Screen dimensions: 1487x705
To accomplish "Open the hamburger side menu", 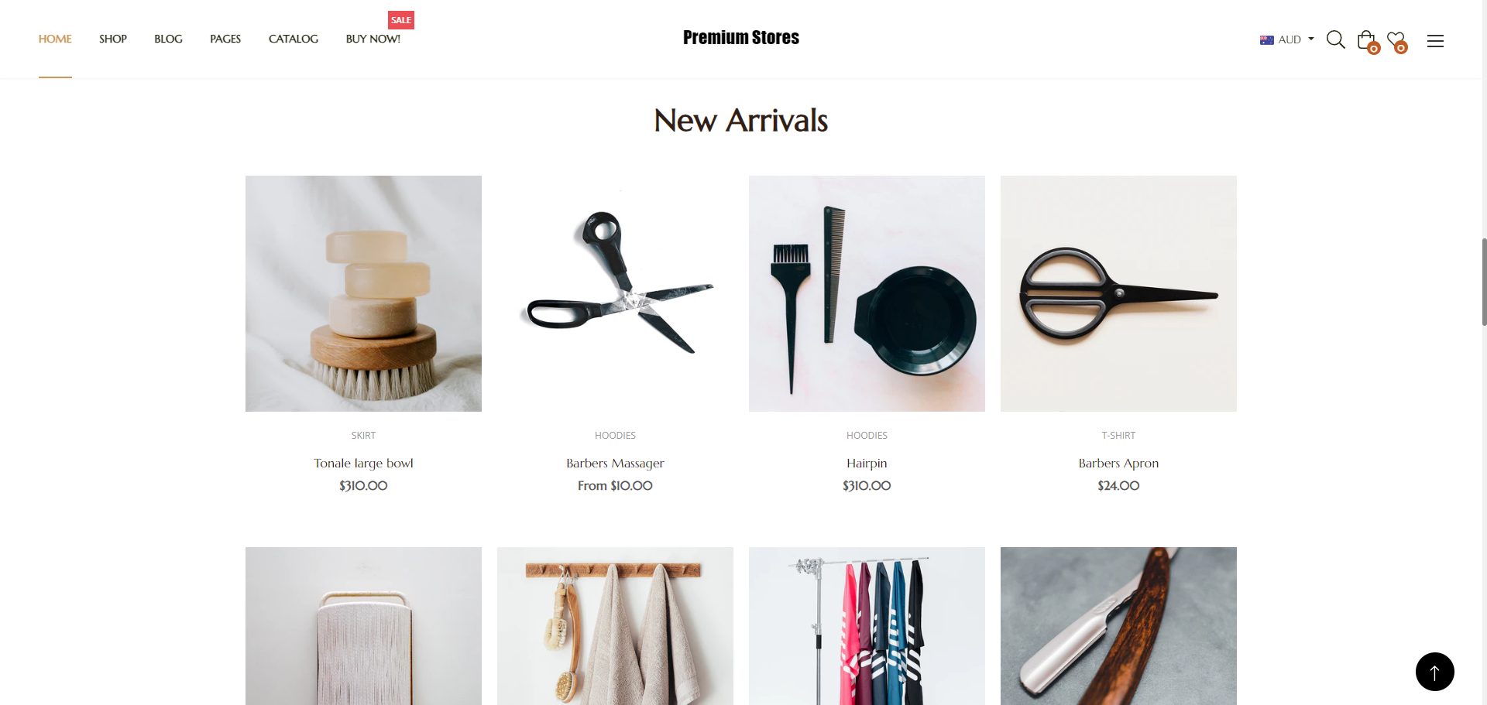I will pos(1435,41).
